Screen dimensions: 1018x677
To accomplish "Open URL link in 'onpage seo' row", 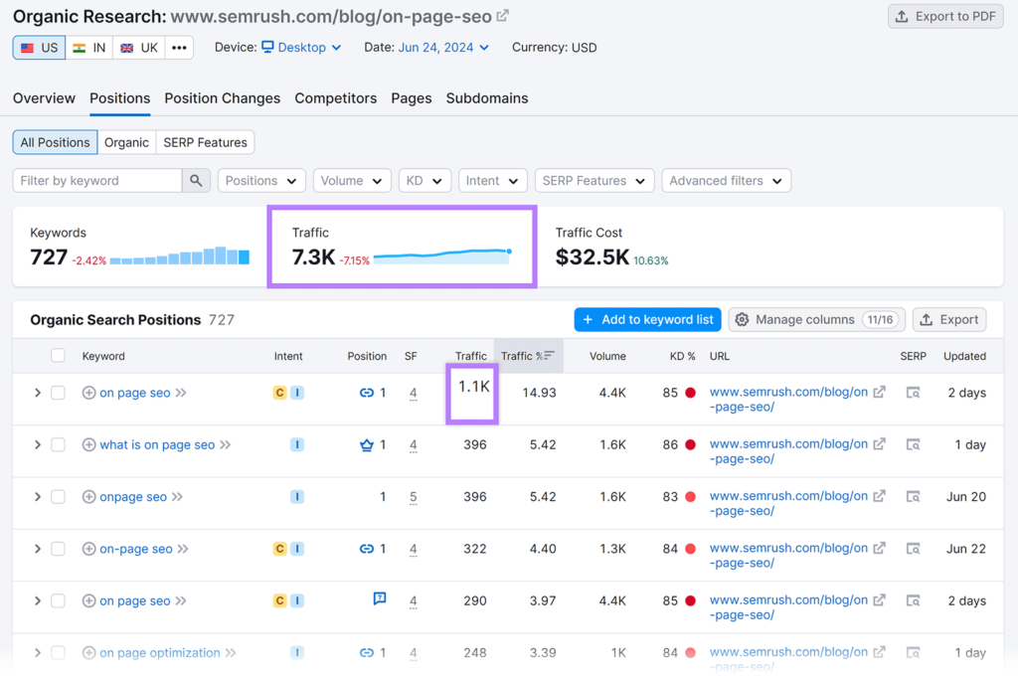I will coord(788,503).
